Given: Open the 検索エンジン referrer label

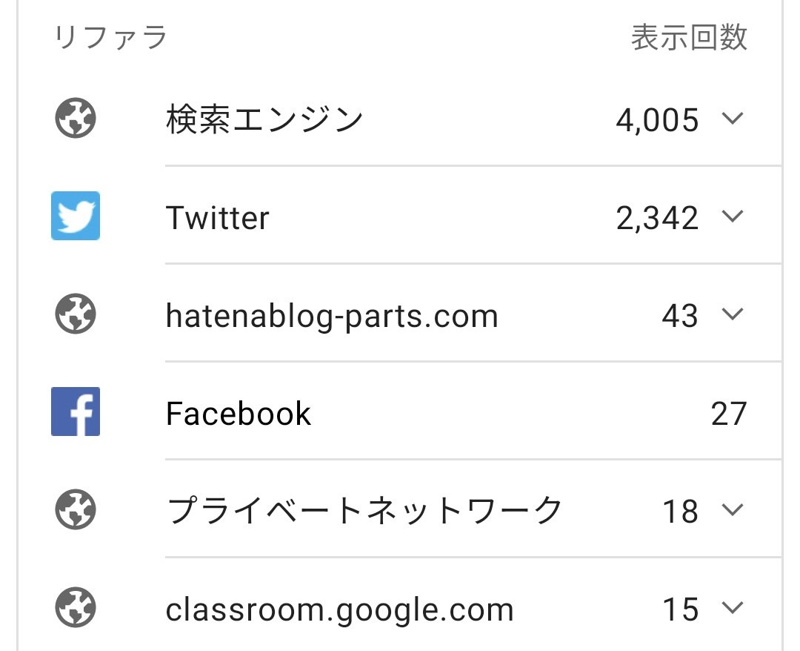Looking at the screenshot, I should 264,119.
